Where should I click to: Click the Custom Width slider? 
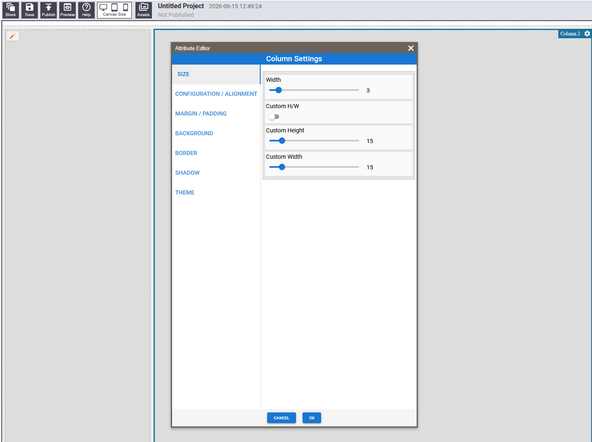[314, 167]
